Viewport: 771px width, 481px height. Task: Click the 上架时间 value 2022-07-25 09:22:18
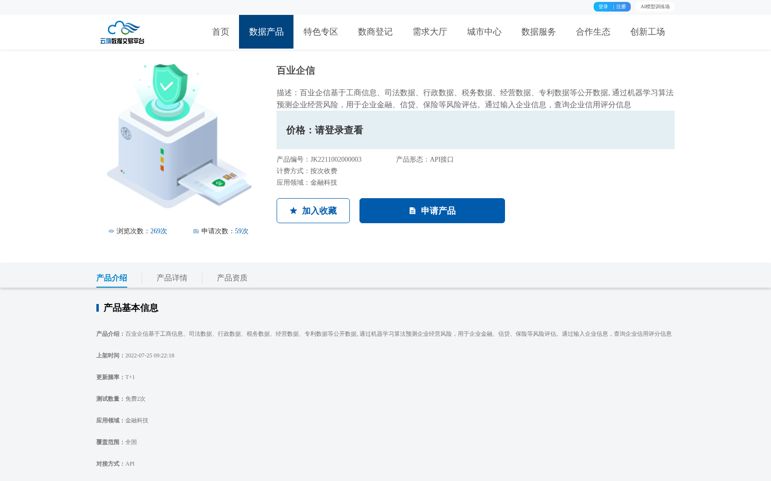pos(150,355)
